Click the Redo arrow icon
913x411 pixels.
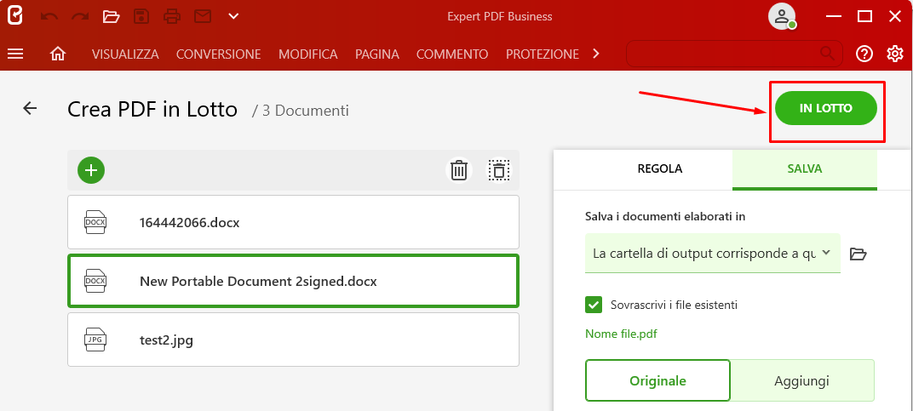click(80, 16)
